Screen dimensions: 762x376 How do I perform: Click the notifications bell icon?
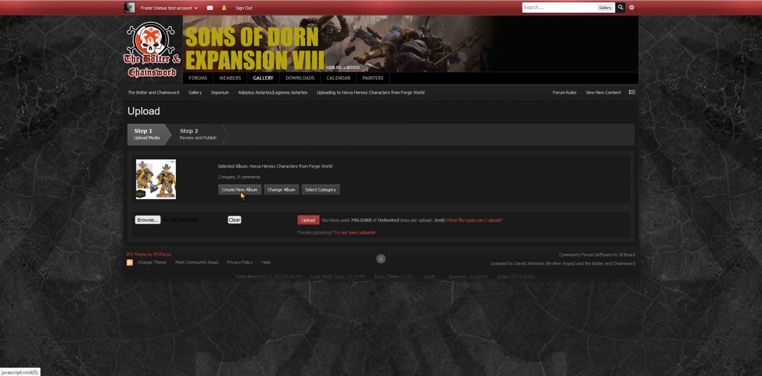click(x=224, y=8)
